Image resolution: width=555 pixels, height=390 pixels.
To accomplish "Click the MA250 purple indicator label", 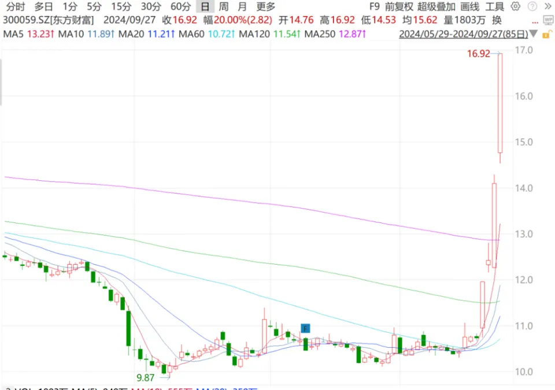I will pyautogui.click(x=335, y=34).
